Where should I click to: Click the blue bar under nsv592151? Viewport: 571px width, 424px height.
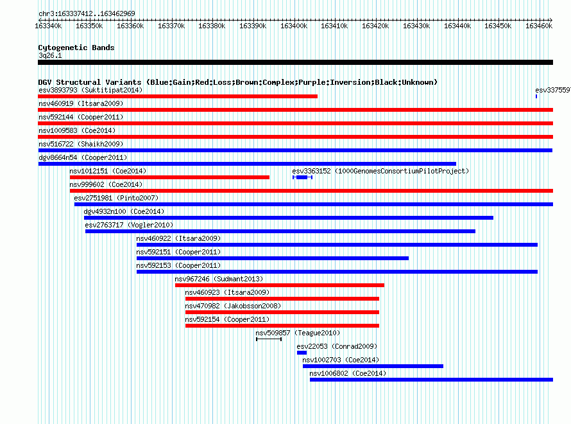pos(273,258)
